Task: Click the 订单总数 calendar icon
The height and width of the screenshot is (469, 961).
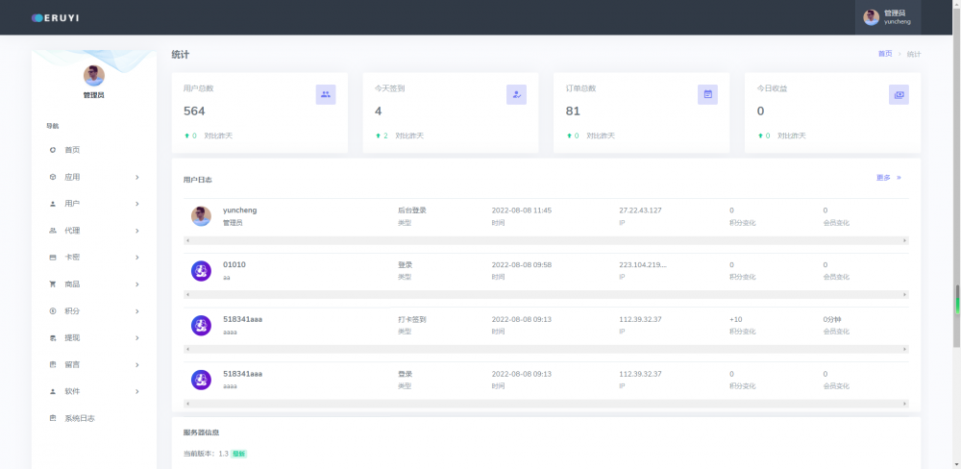Action: pos(707,94)
